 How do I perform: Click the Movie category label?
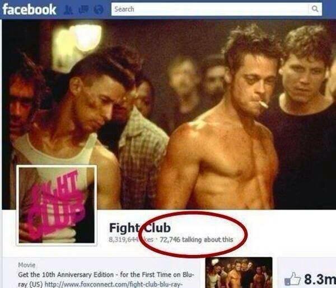tap(26, 265)
